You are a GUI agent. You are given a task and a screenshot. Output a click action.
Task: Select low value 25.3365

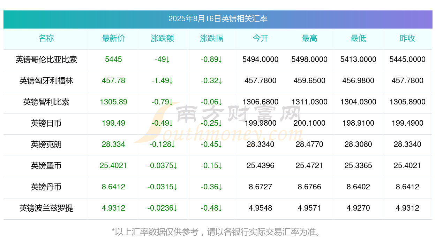tap(359, 166)
